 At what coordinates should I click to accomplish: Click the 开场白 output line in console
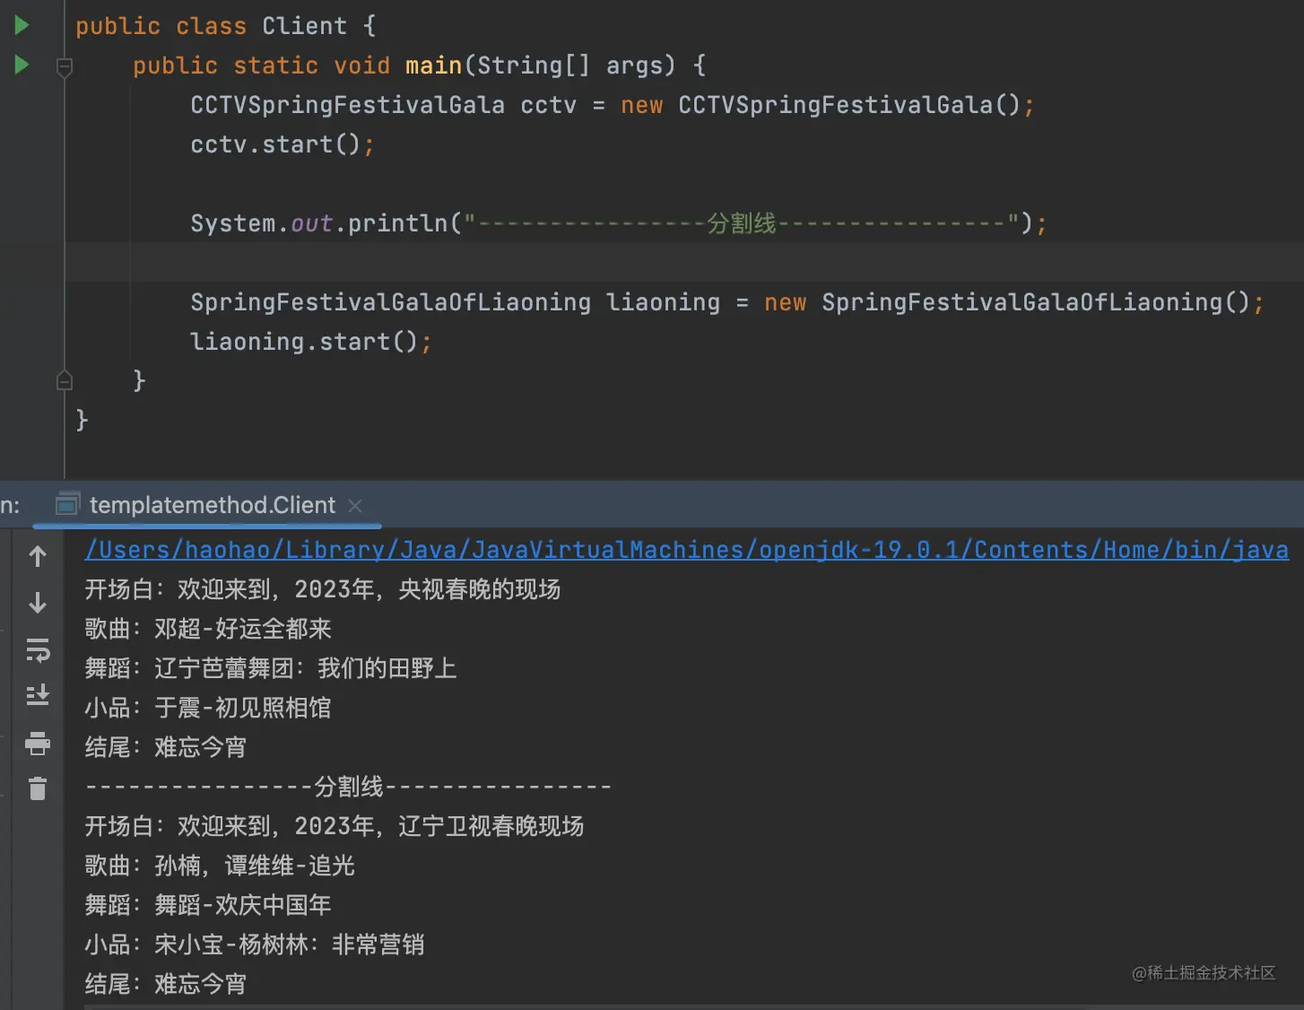click(x=321, y=588)
